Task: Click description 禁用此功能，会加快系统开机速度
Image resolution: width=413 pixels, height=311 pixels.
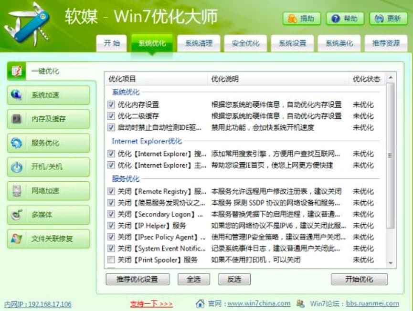Action: pyautogui.click(x=263, y=127)
